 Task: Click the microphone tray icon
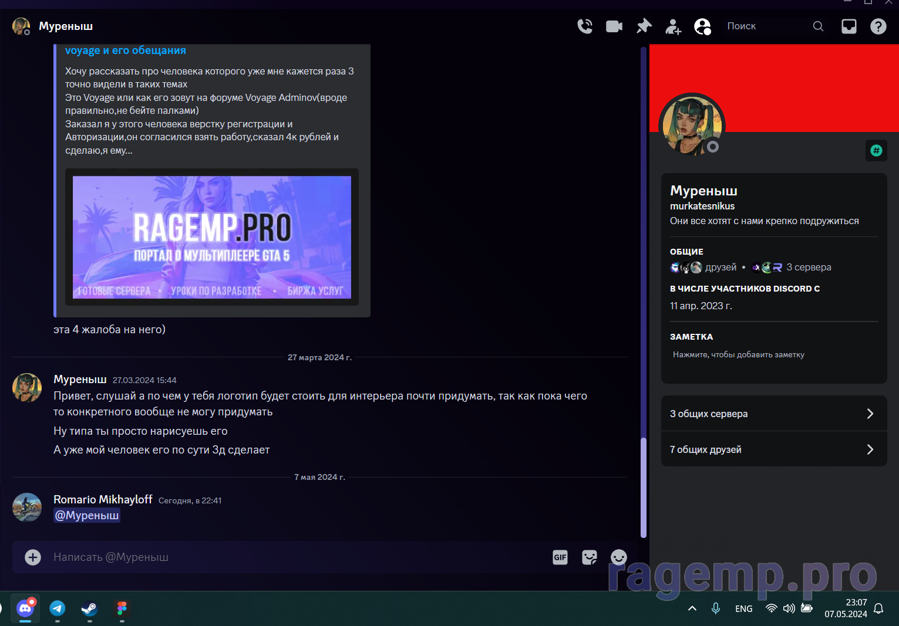(x=716, y=608)
